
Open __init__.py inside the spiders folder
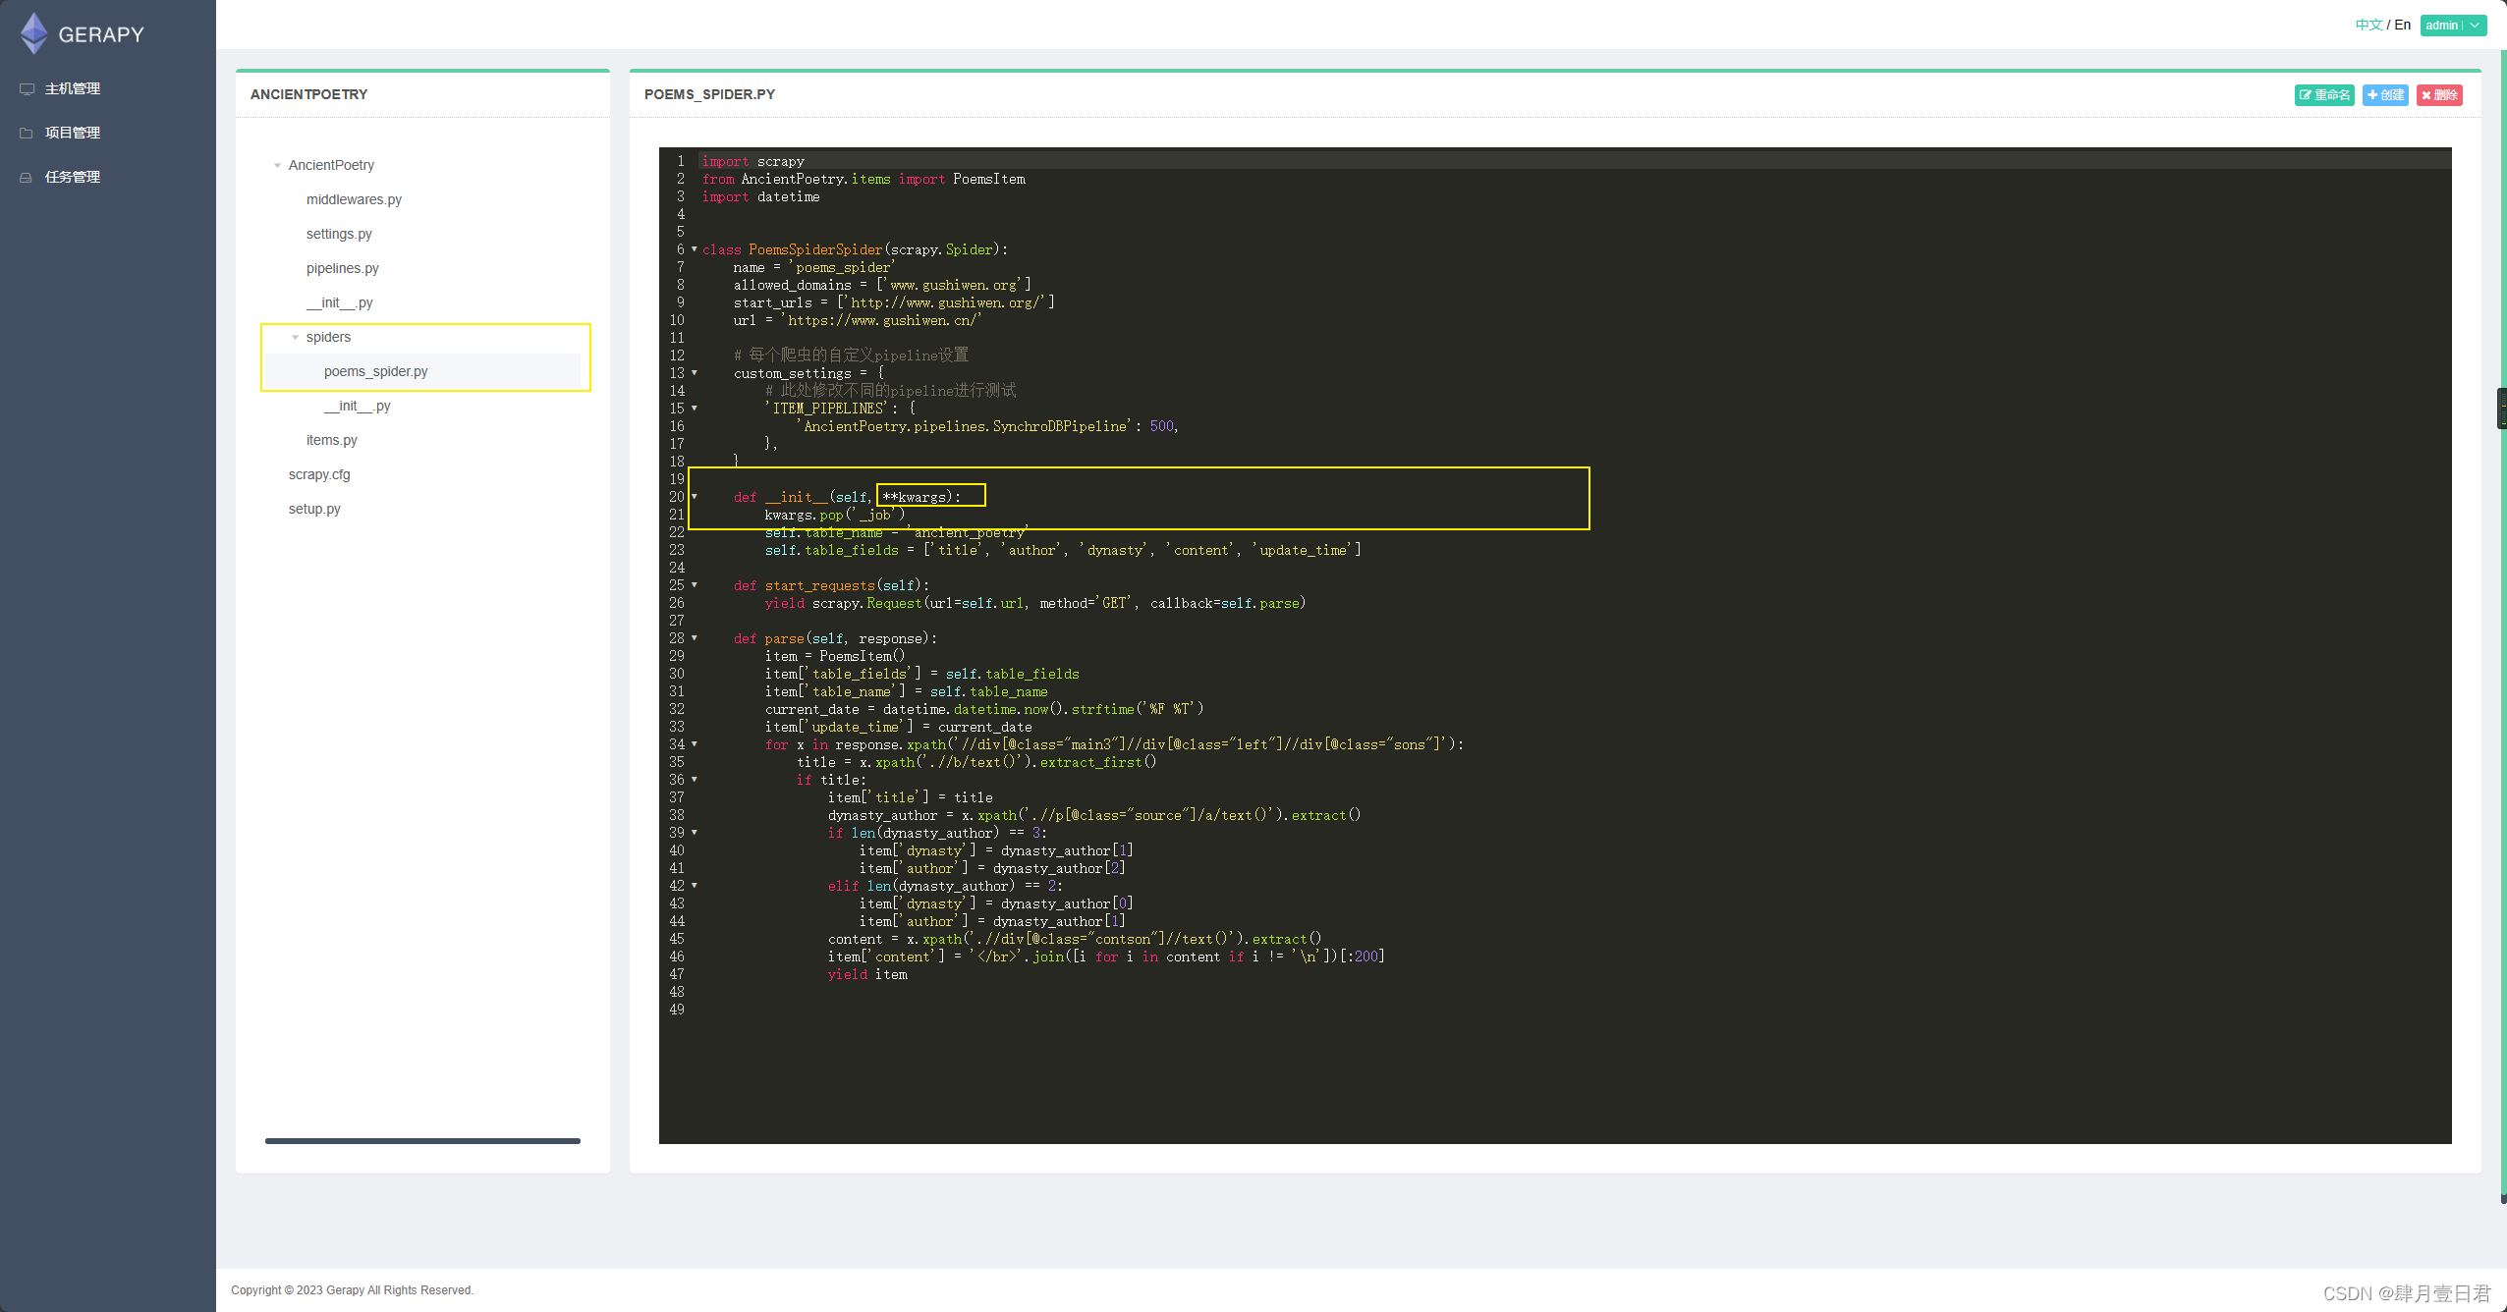pyautogui.click(x=357, y=406)
